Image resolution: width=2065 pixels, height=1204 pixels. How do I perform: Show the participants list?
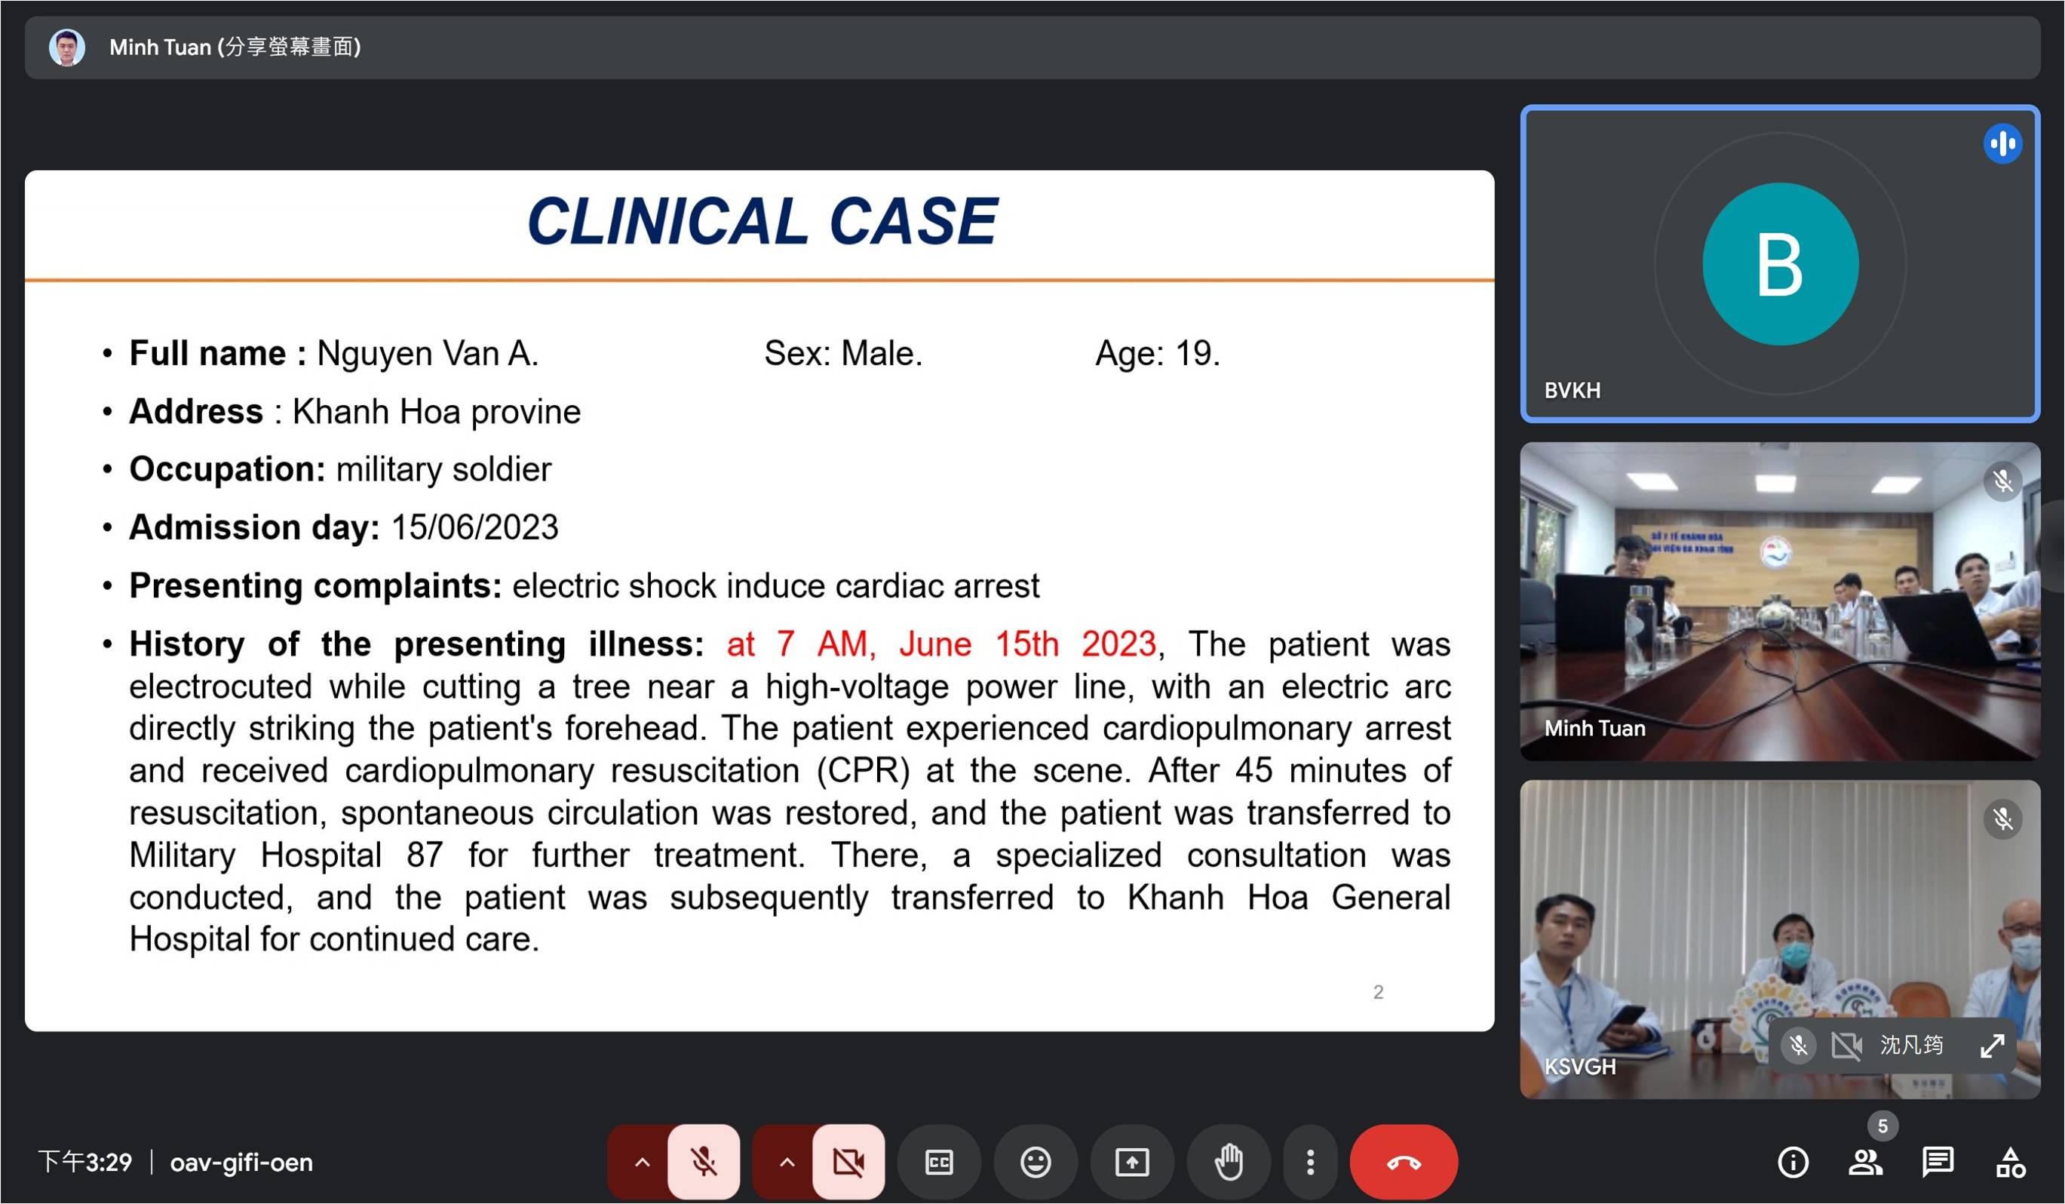coord(1865,1162)
